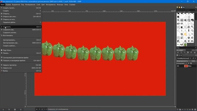
Task: Click the new brush icon
Action: pyautogui.click(x=181, y=52)
